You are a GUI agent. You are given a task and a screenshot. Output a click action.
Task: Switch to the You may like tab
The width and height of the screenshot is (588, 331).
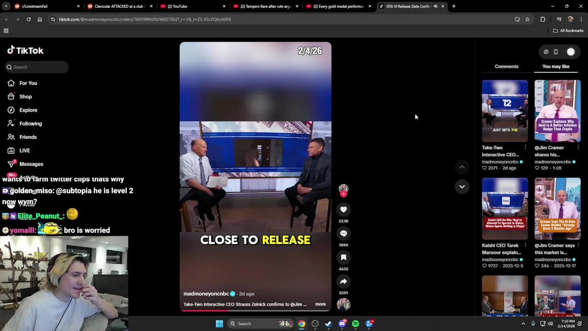tap(556, 66)
